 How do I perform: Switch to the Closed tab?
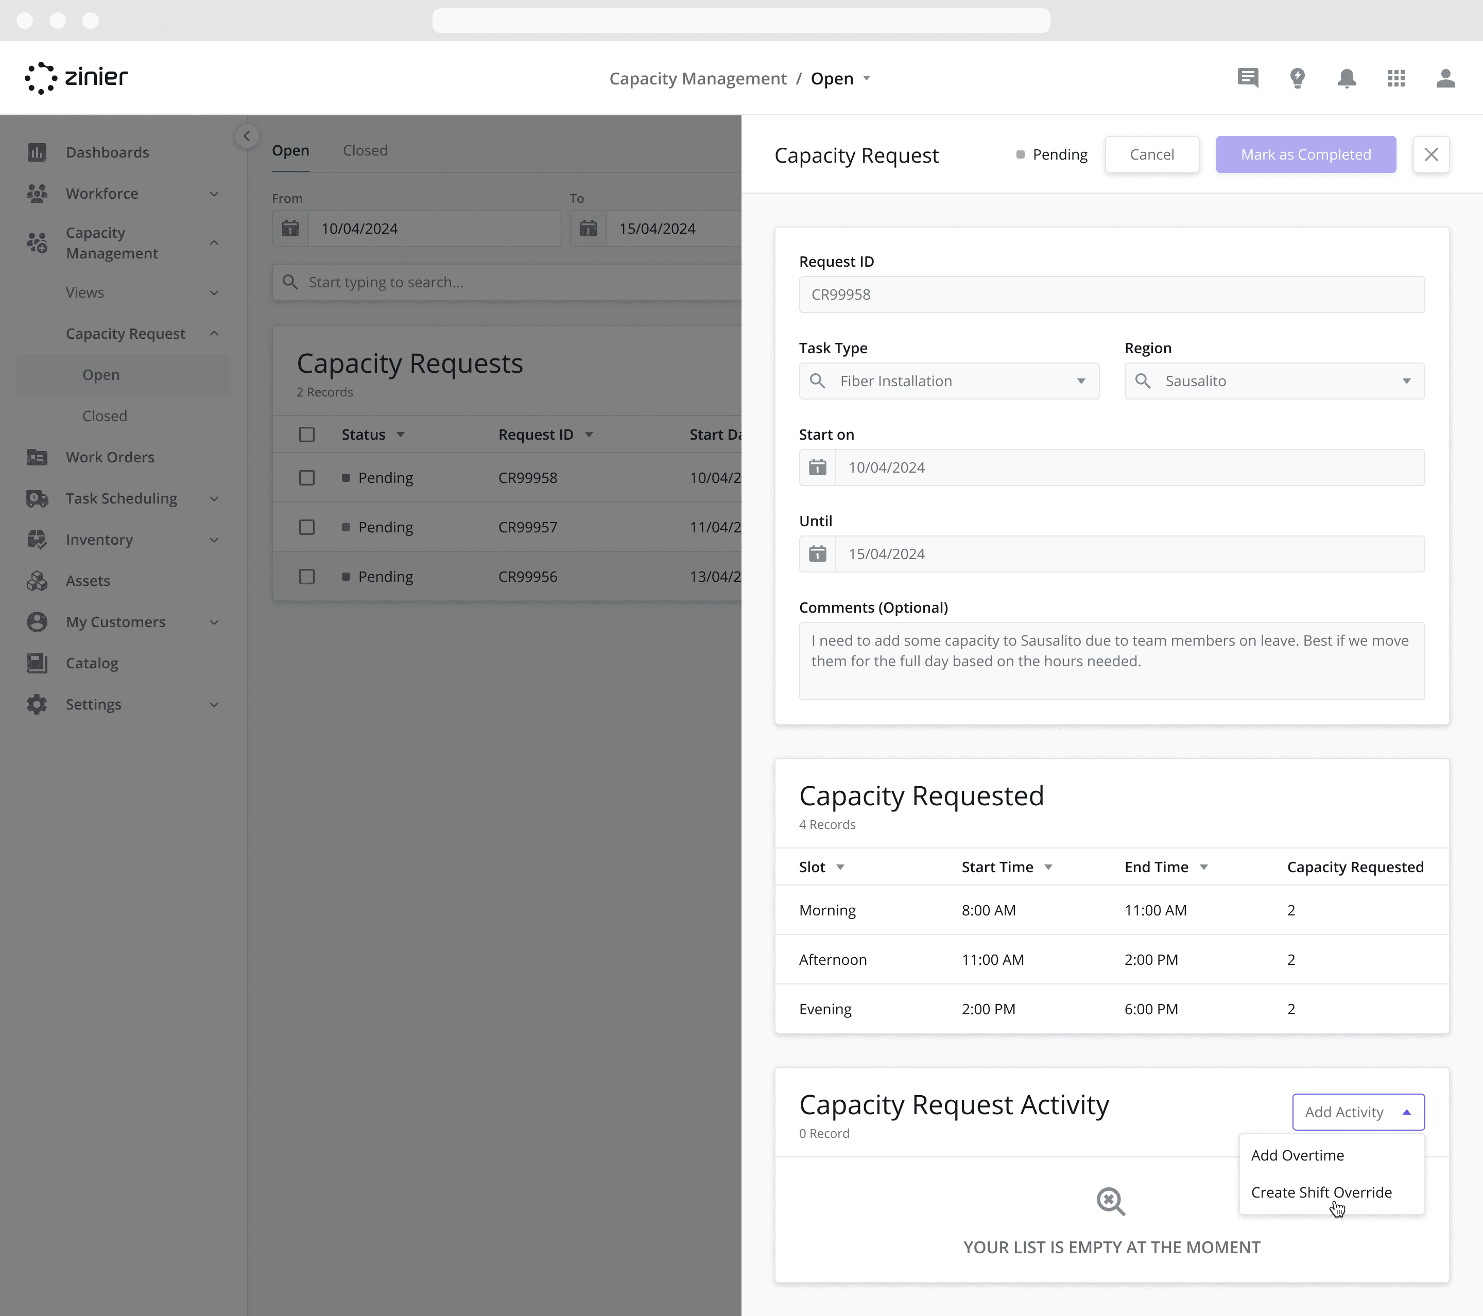(365, 150)
